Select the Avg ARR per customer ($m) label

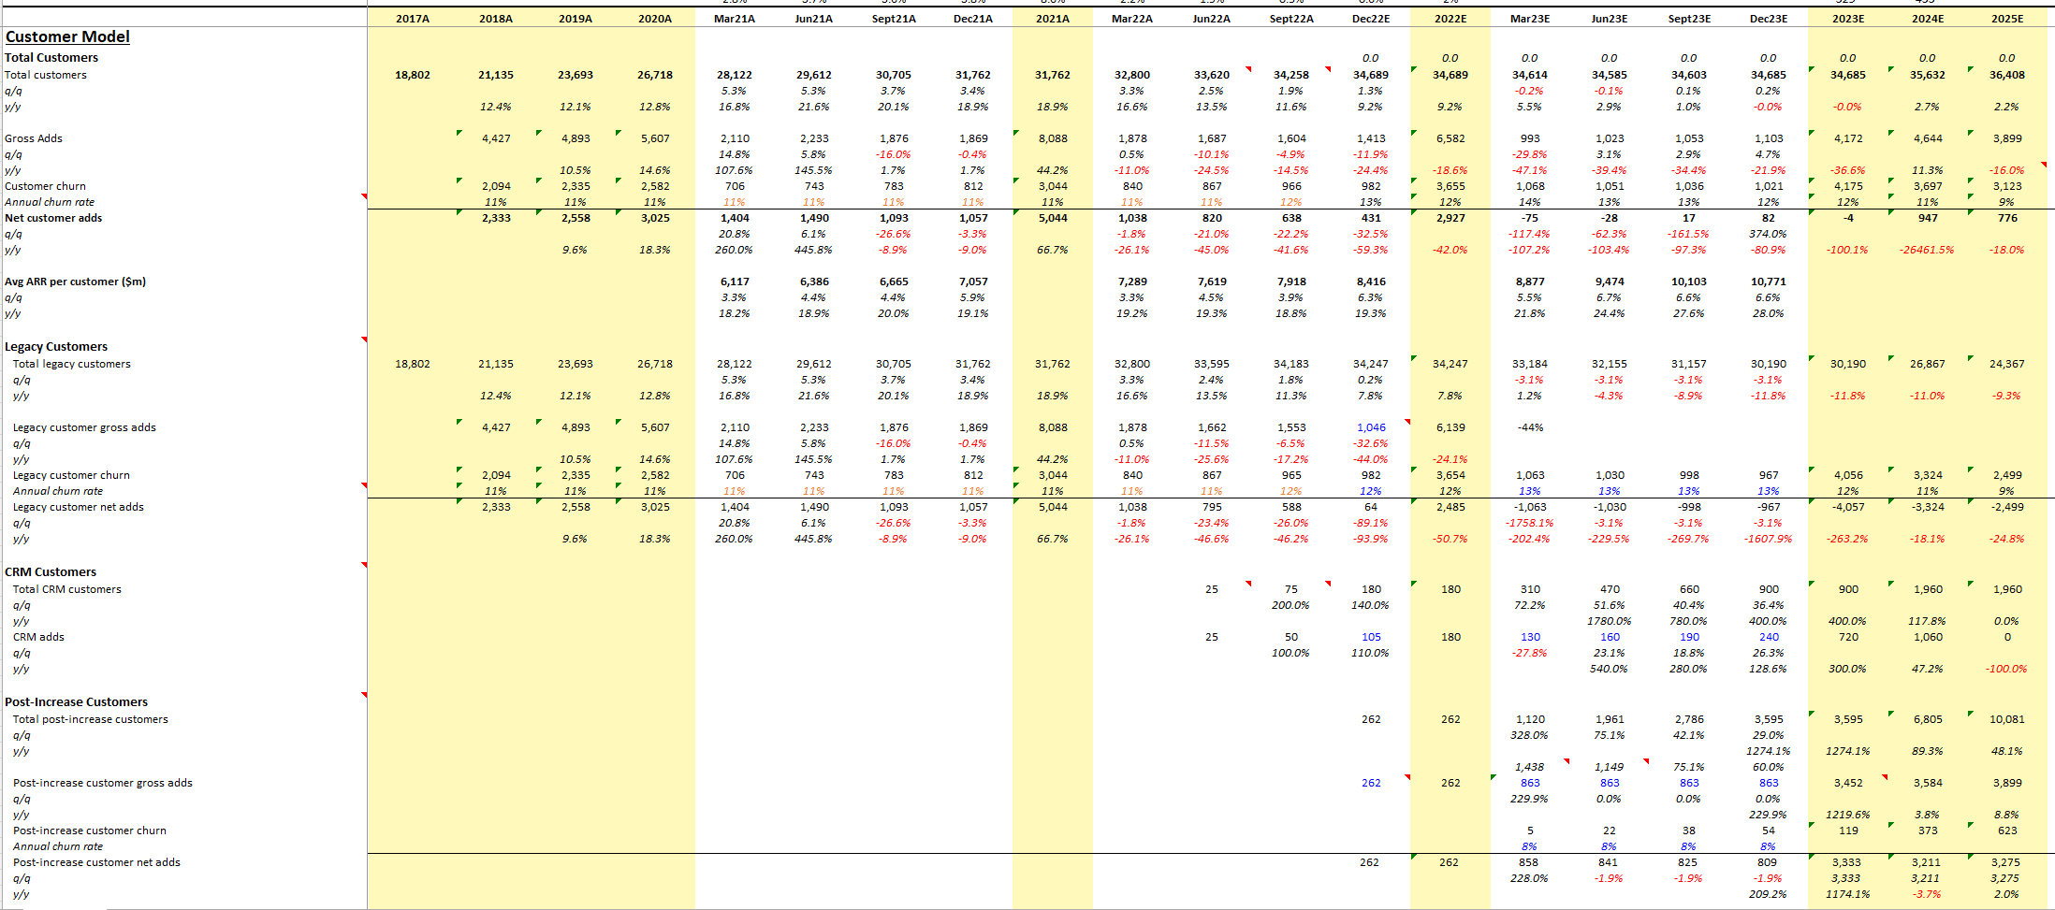(75, 282)
